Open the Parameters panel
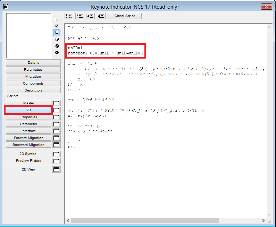The image size is (276, 227). pyautogui.click(x=33, y=69)
